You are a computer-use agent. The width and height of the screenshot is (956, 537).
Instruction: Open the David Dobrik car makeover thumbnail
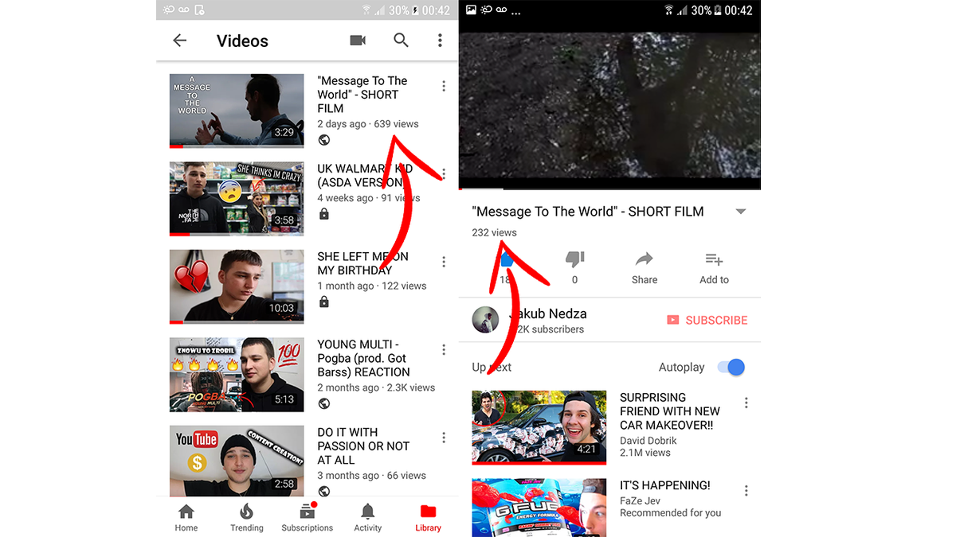point(539,427)
